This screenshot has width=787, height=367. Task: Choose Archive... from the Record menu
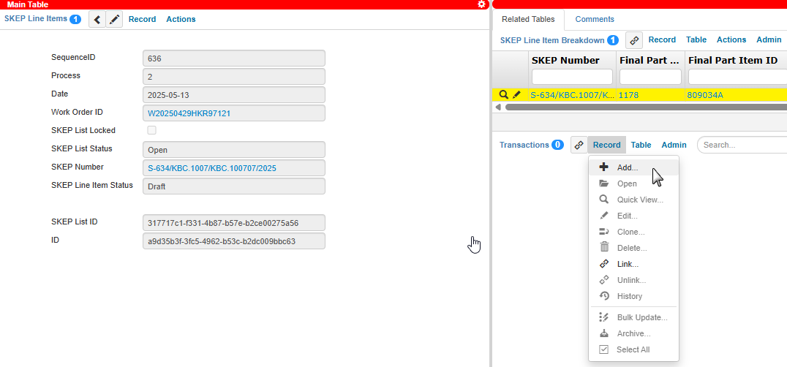(633, 334)
